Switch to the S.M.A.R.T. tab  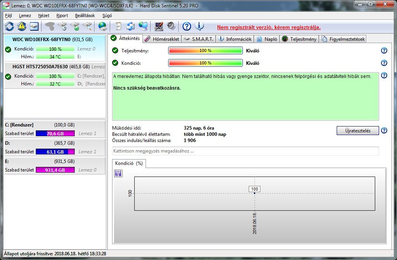click(199, 39)
